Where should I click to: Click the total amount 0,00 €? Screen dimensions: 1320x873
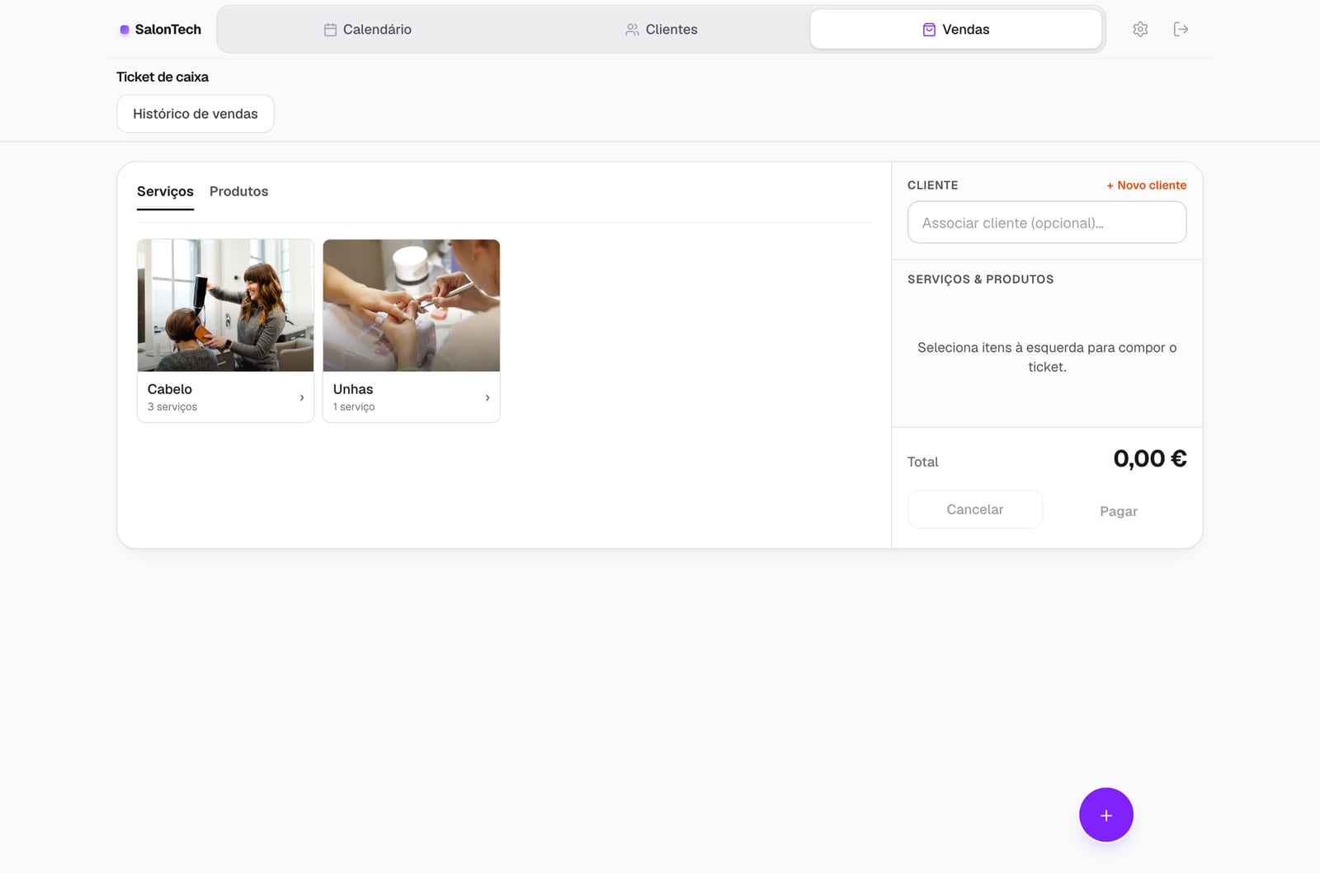point(1150,458)
